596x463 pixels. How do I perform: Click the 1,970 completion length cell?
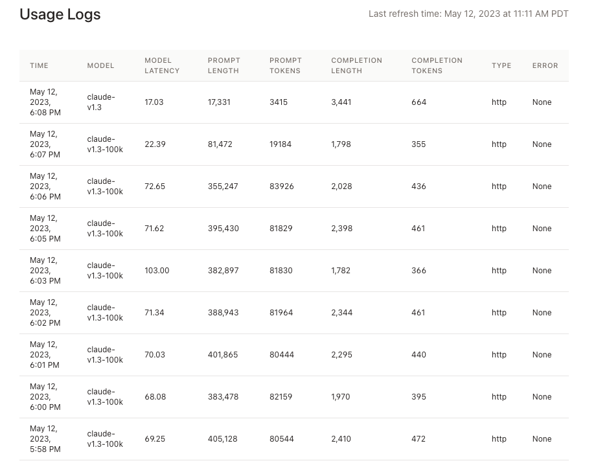pos(341,397)
